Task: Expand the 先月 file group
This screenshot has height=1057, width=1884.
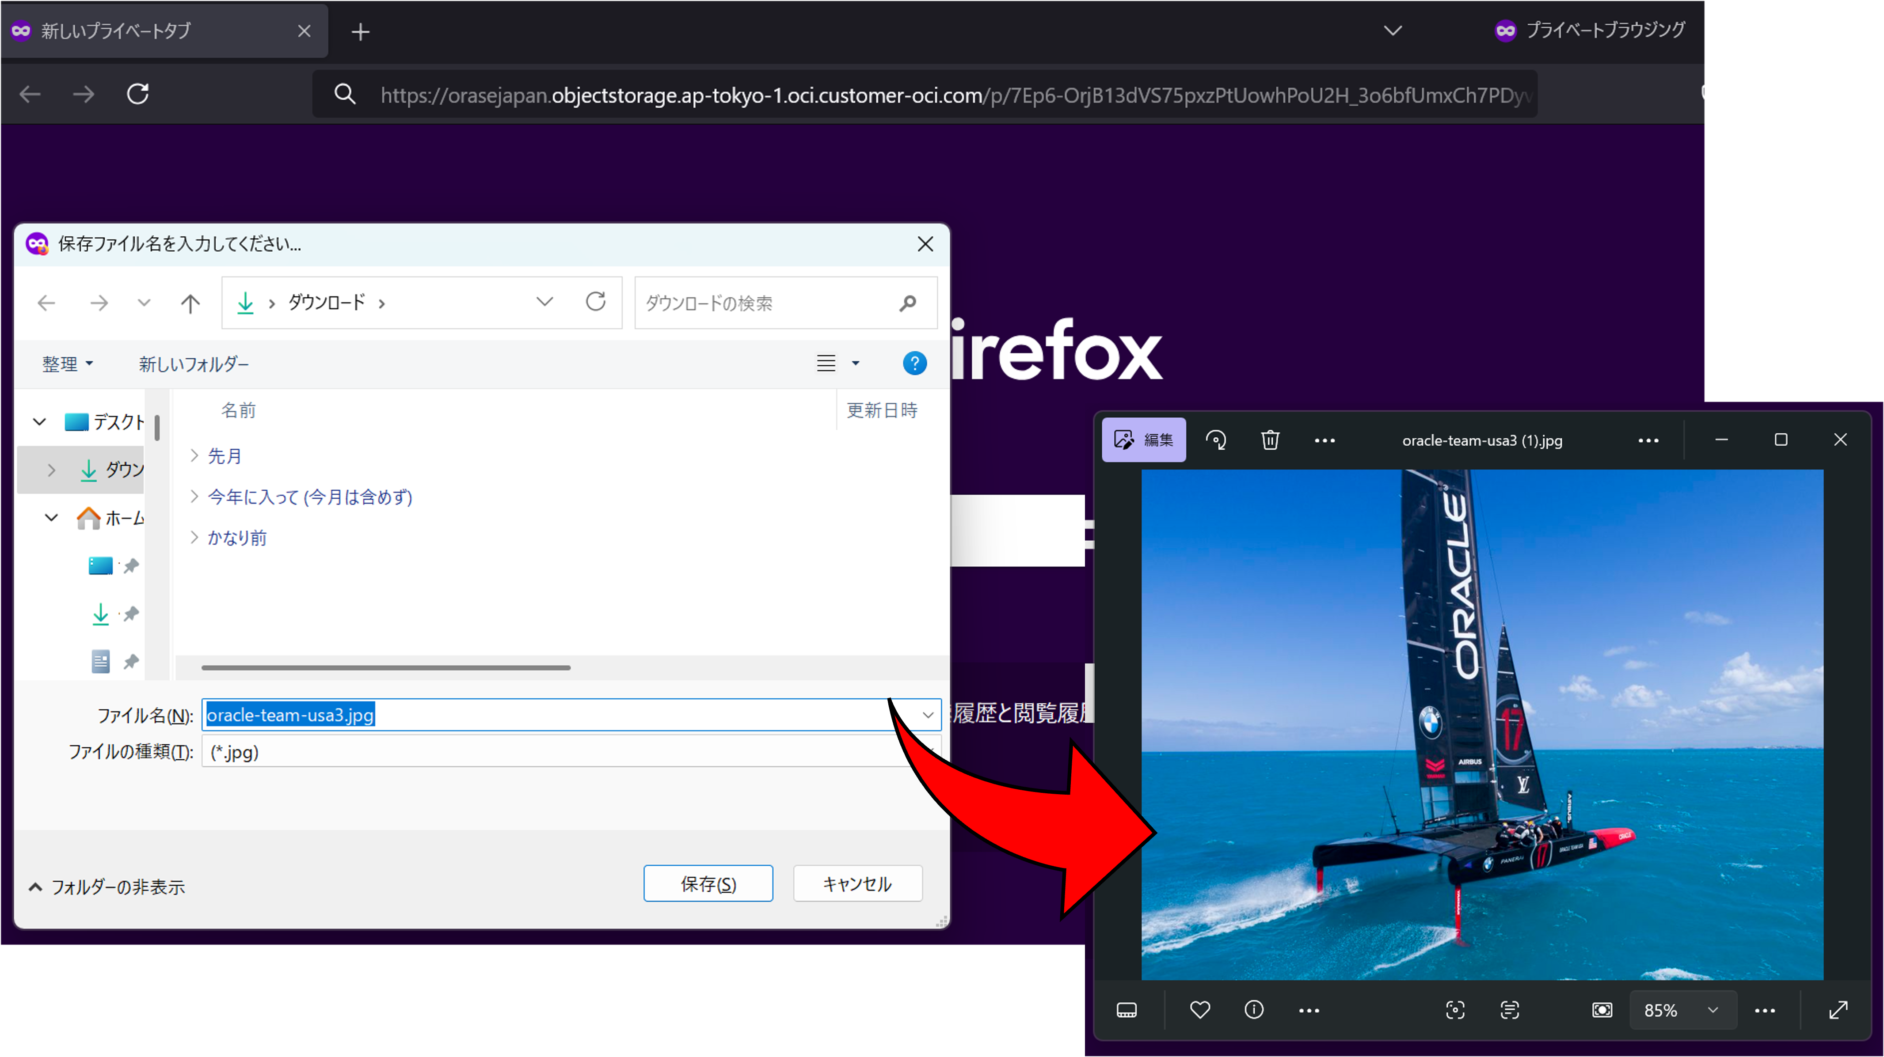Action: [194, 455]
